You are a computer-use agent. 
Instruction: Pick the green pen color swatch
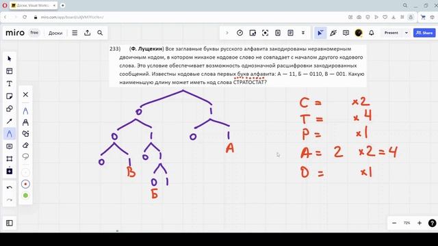point(25,195)
